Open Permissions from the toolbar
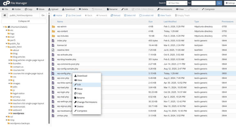 click(165, 9)
